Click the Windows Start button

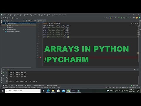[2, 91]
